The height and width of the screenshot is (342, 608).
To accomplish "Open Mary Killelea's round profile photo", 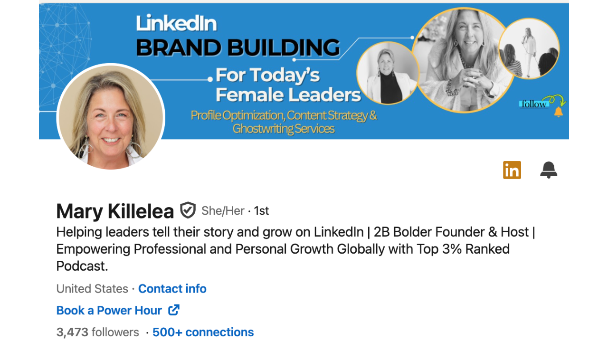I will point(111,117).
